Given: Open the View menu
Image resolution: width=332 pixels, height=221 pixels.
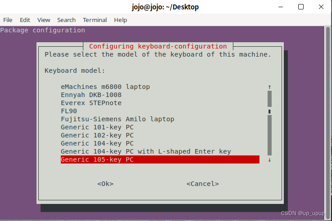Looking at the screenshot, I should point(44,20).
